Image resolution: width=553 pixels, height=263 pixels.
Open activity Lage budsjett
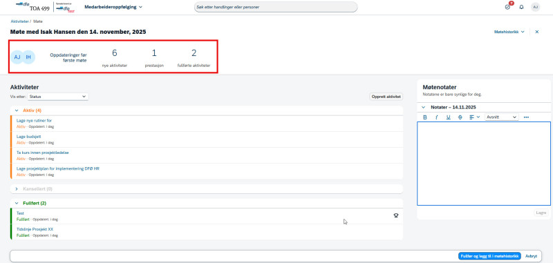point(29,137)
